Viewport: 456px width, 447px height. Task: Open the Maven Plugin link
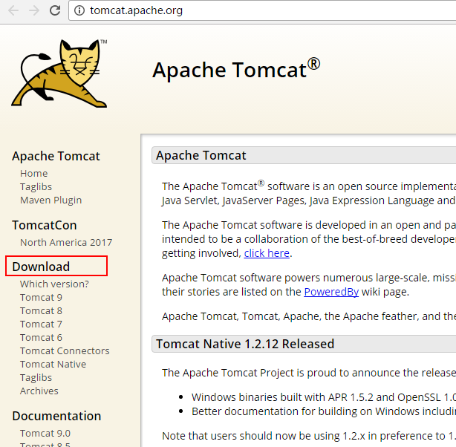click(51, 200)
